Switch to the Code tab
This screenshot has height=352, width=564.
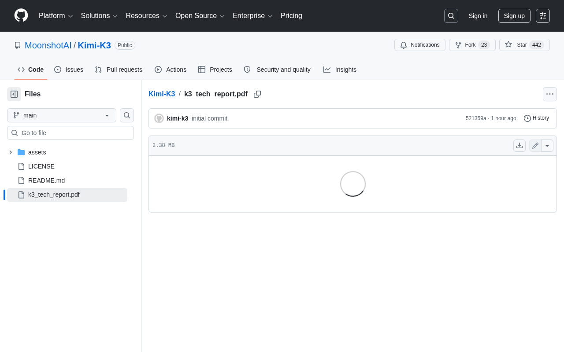31,70
